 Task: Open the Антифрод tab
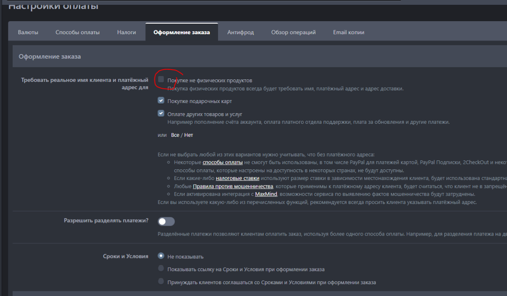click(240, 33)
